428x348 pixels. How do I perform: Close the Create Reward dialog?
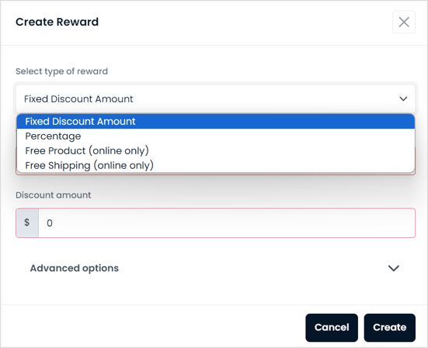coord(404,22)
